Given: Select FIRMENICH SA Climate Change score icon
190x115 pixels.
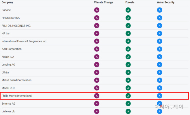Looking at the screenshot, I should [x=97, y=18].
